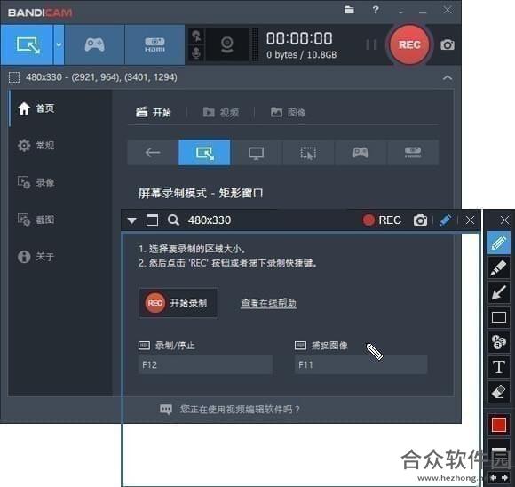Select the rectangle drawing tool
Viewport: 515px width, 487px height.
499,317
